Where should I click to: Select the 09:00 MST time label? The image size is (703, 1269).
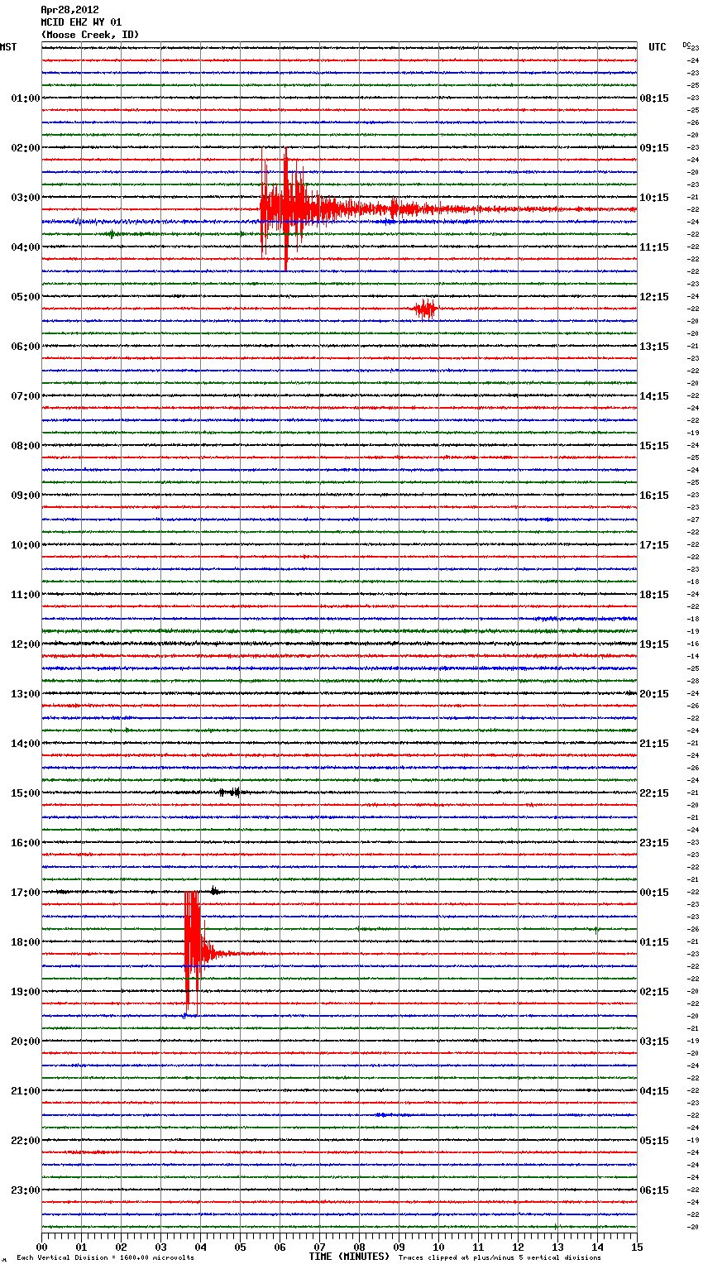26,496
